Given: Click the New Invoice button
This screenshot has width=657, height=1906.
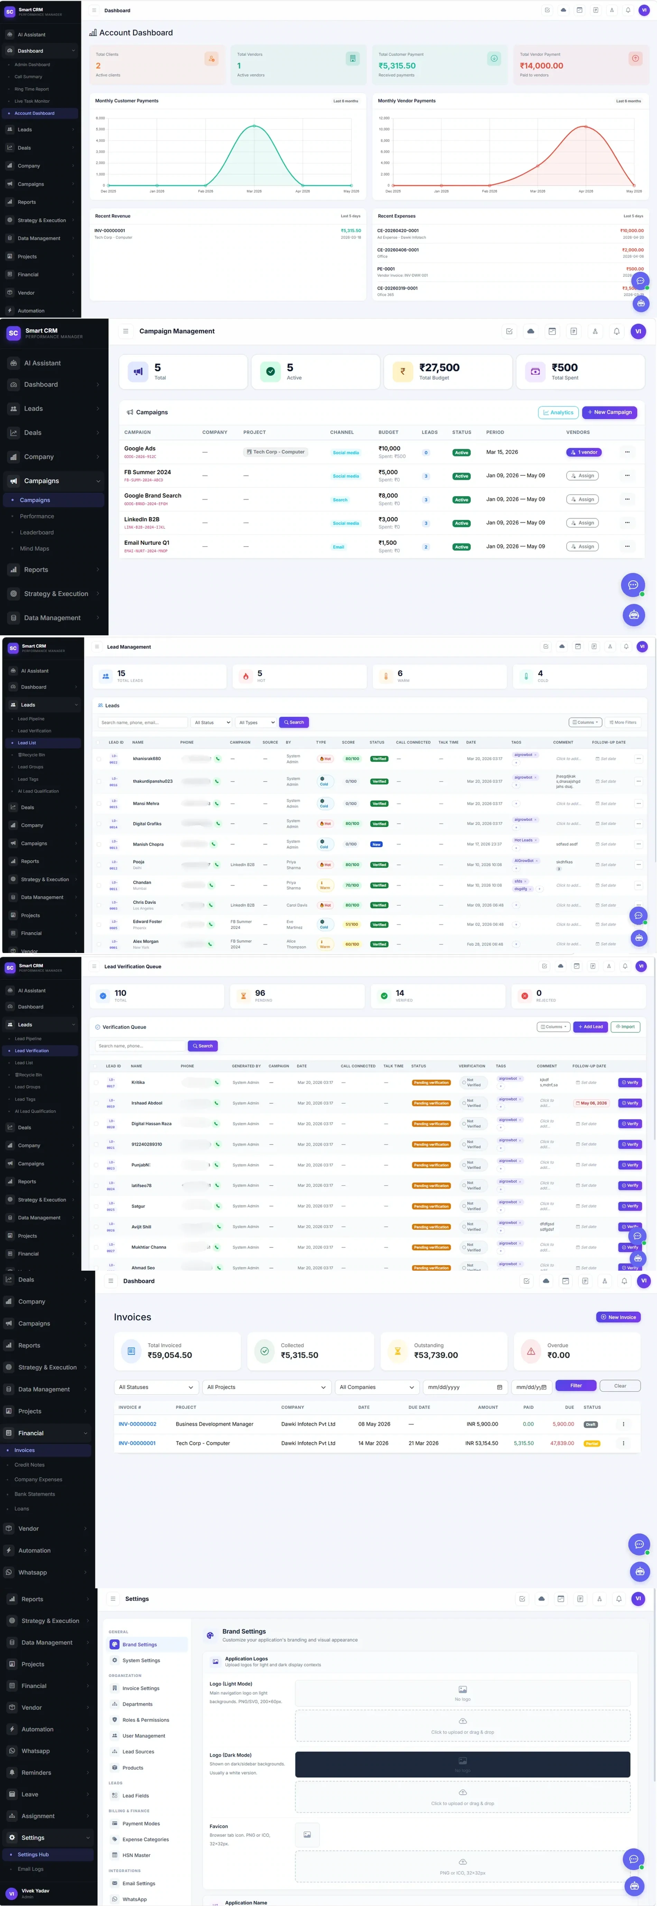Looking at the screenshot, I should pos(618,1317).
